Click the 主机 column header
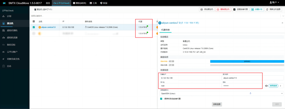285x109 pixels. click(40, 21)
